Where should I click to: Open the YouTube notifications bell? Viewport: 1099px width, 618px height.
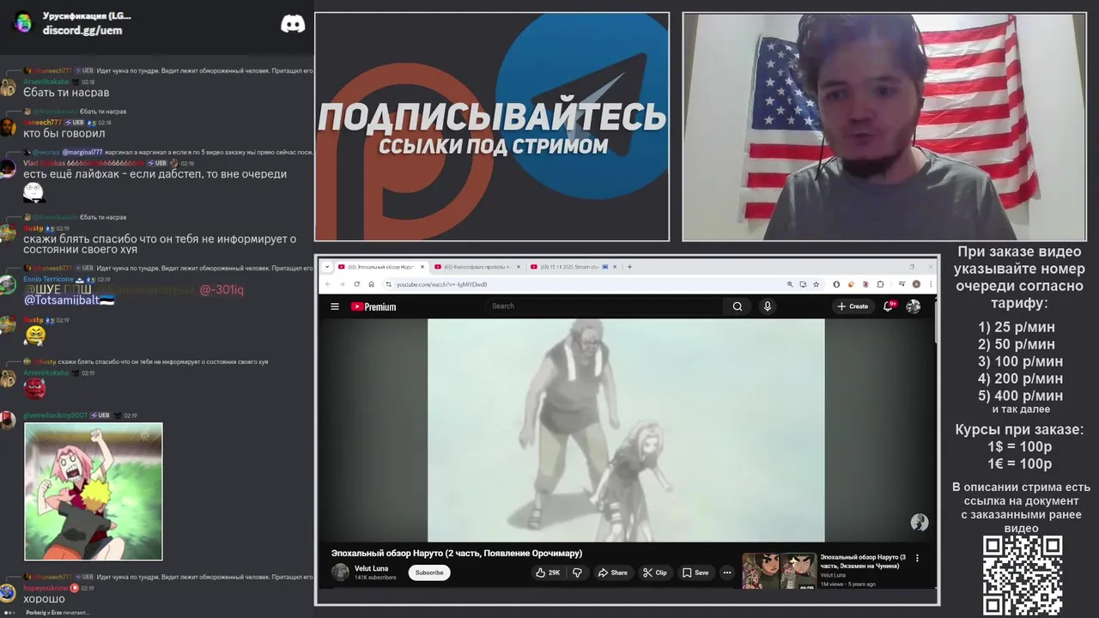point(889,306)
